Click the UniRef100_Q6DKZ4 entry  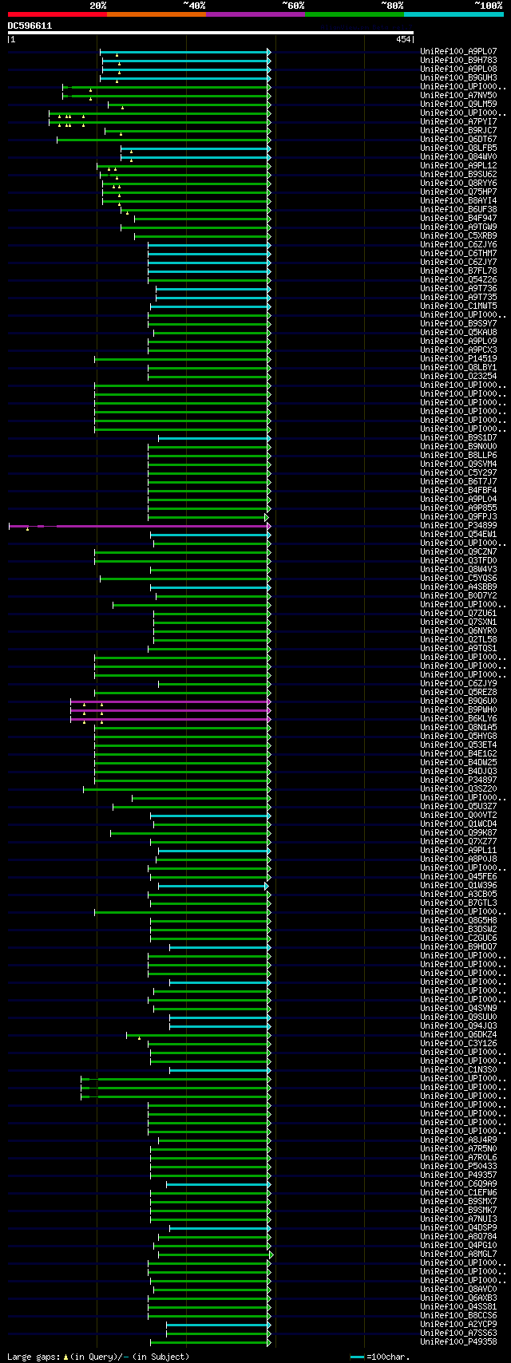[458, 1035]
